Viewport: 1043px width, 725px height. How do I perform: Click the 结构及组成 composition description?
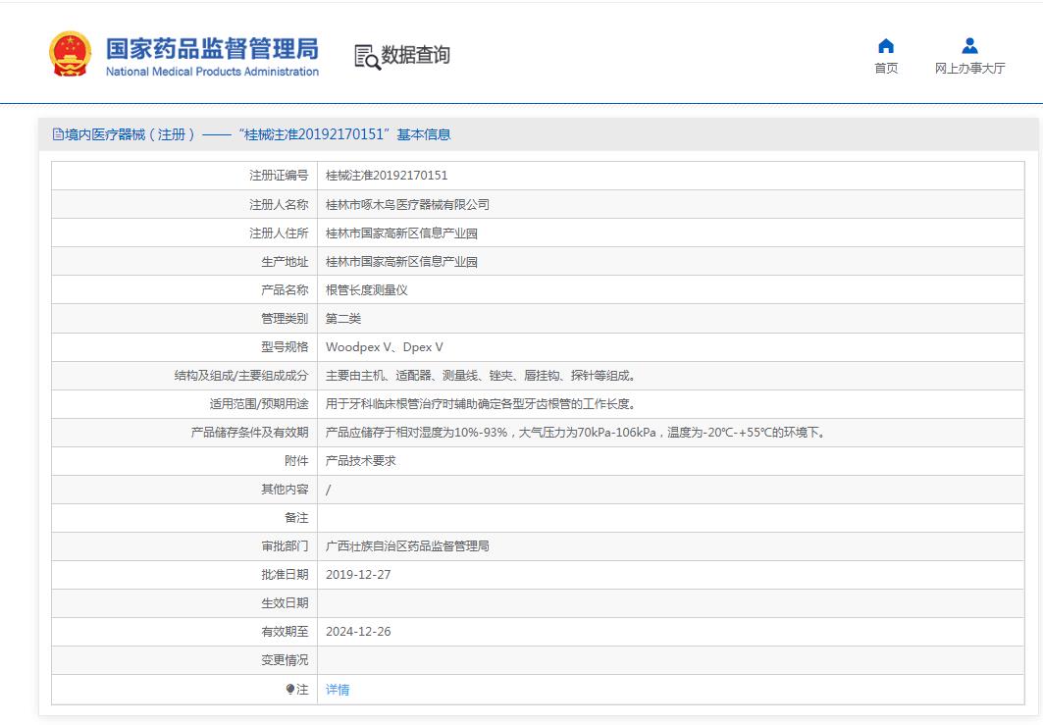[x=481, y=376]
